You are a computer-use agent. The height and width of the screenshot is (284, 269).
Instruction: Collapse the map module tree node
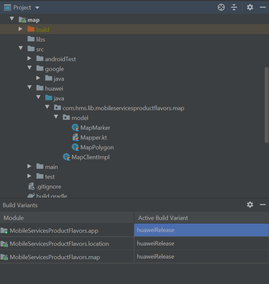[12, 19]
